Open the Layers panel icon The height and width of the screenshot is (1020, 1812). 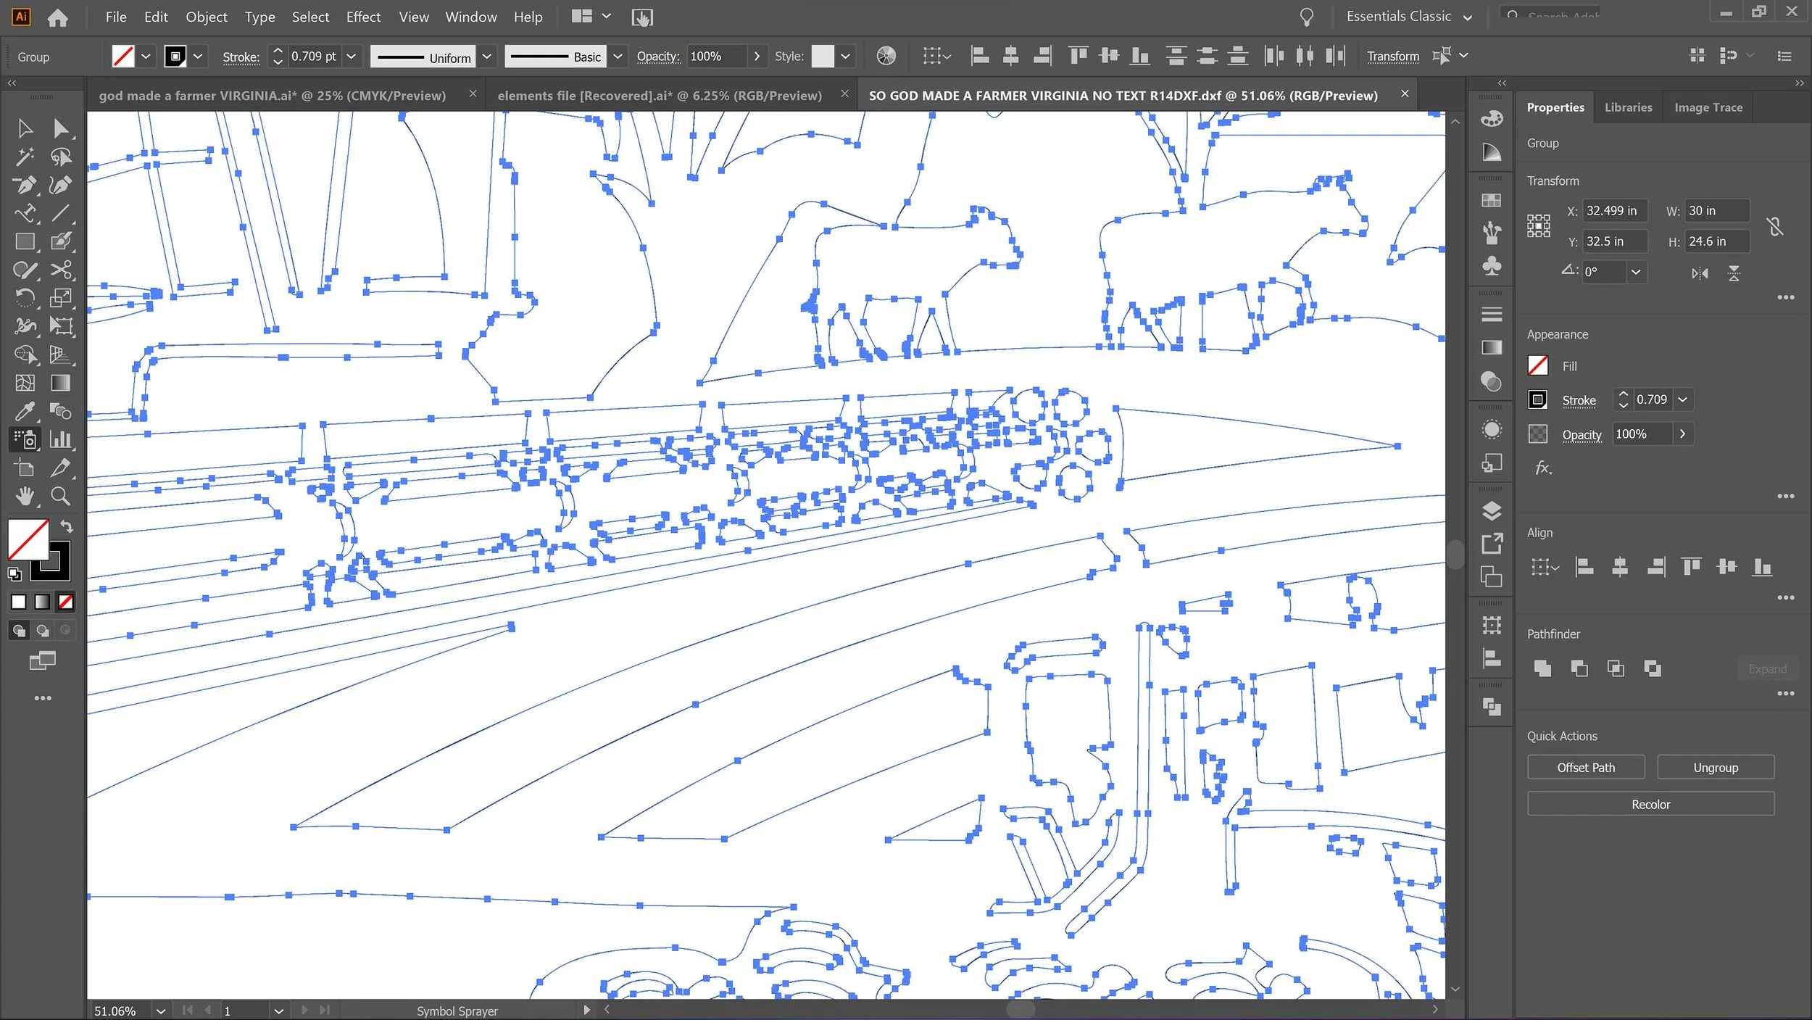click(1492, 510)
